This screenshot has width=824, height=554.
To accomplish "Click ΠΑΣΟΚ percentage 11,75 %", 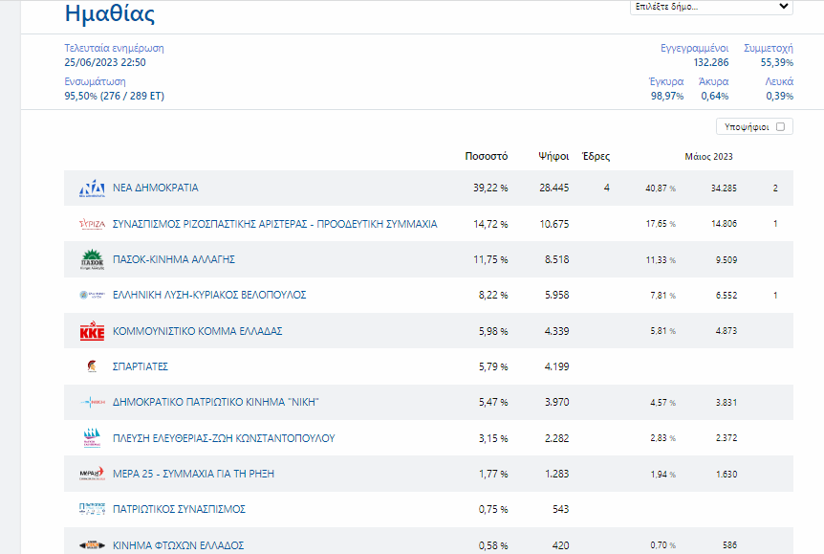I will (490, 259).
